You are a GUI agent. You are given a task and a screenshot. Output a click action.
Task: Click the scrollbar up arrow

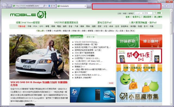(171, 10)
